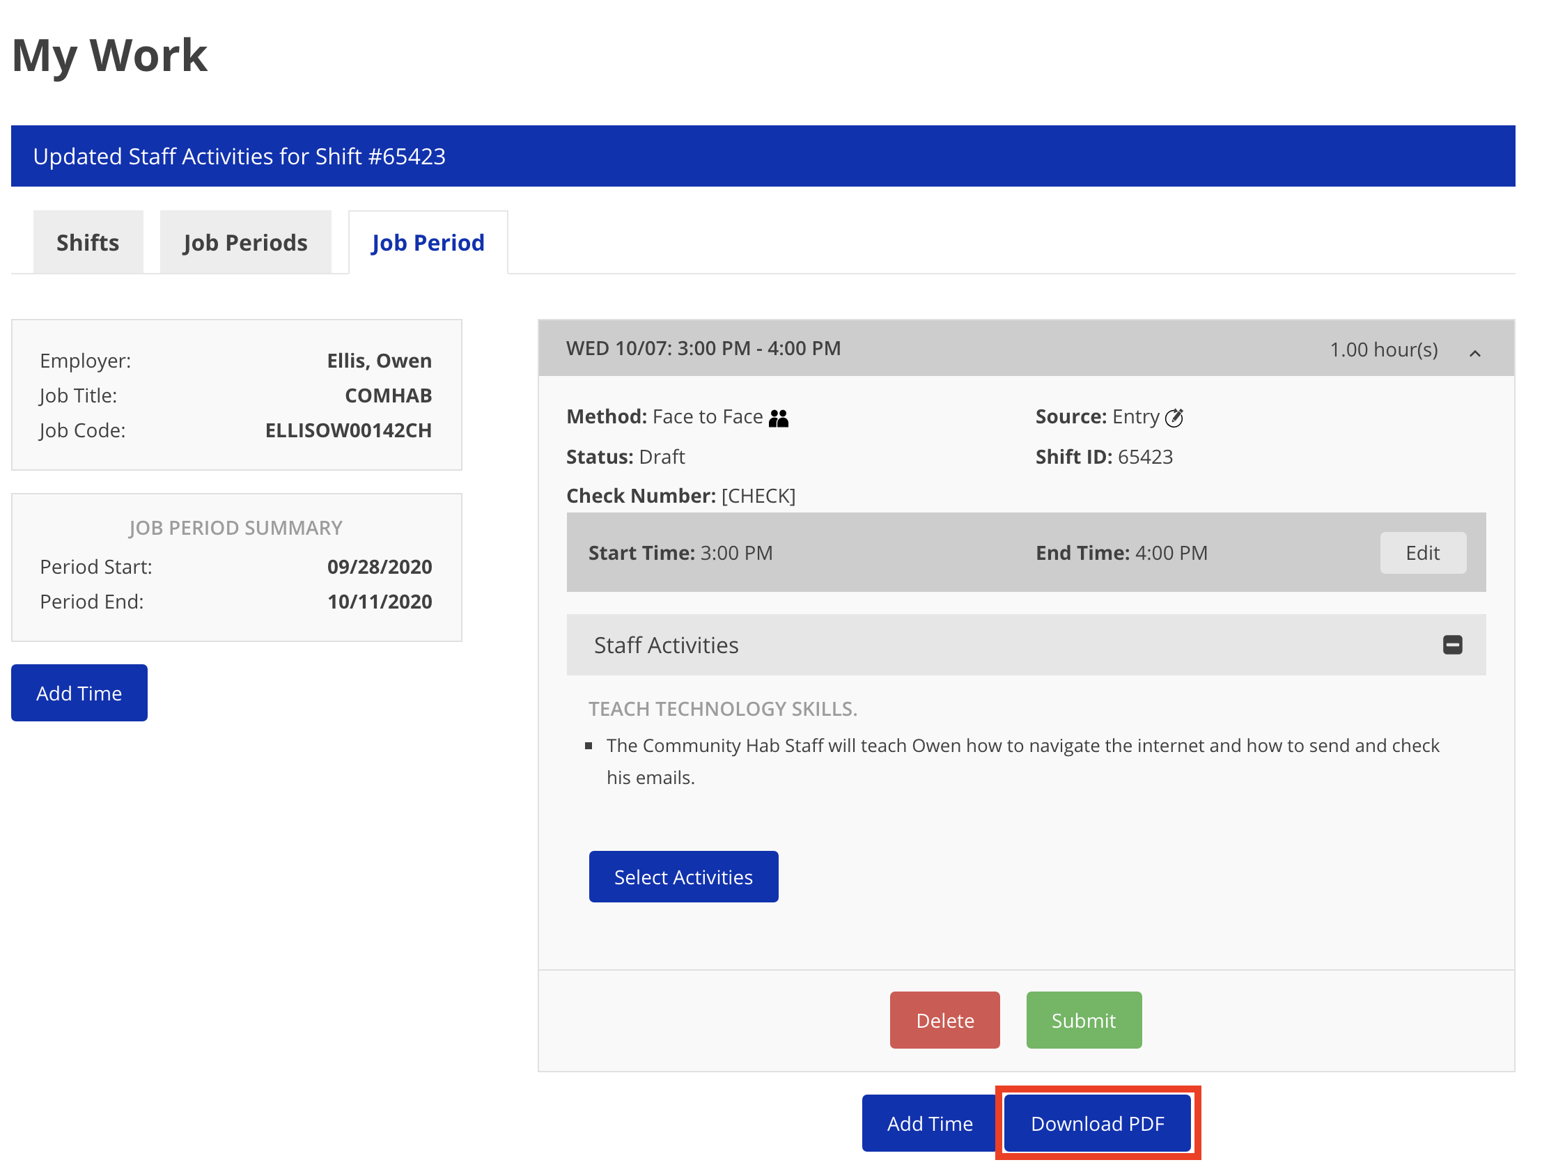Click Download PDF button
This screenshot has width=1542, height=1167.
(x=1097, y=1123)
